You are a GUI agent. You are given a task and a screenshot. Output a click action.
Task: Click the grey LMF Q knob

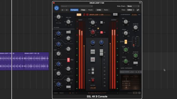point(58,74)
